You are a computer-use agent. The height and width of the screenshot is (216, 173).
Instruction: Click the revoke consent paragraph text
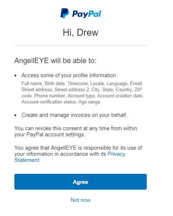coord(76,131)
